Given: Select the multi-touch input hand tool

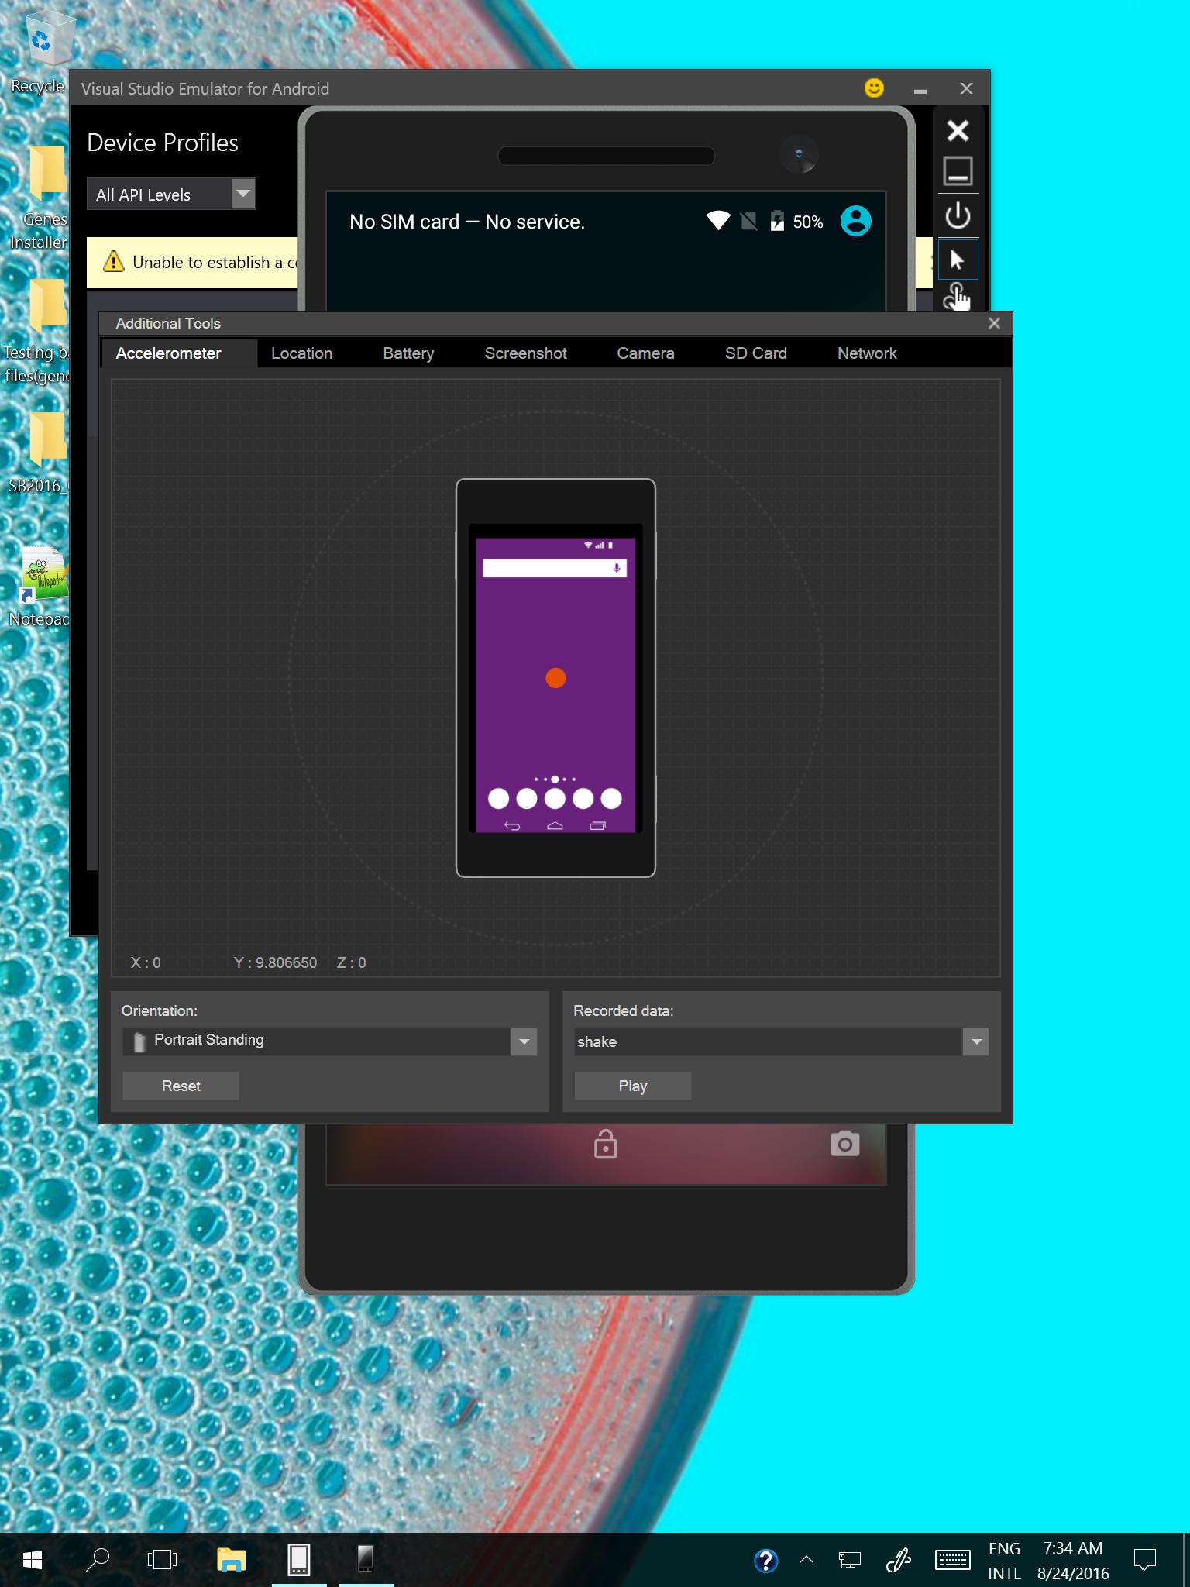Looking at the screenshot, I should point(958,297).
